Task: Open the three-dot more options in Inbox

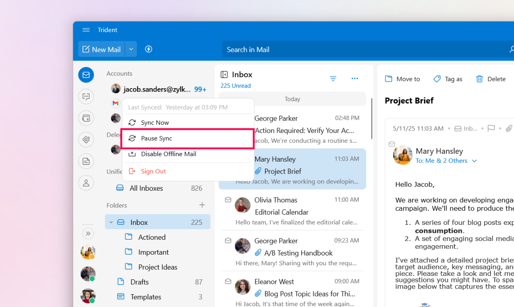Action: [x=355, y=79]
